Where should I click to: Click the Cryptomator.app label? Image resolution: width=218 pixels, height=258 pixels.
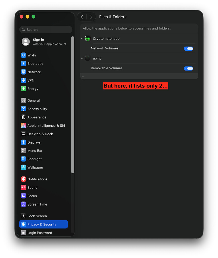pos(106,39)
